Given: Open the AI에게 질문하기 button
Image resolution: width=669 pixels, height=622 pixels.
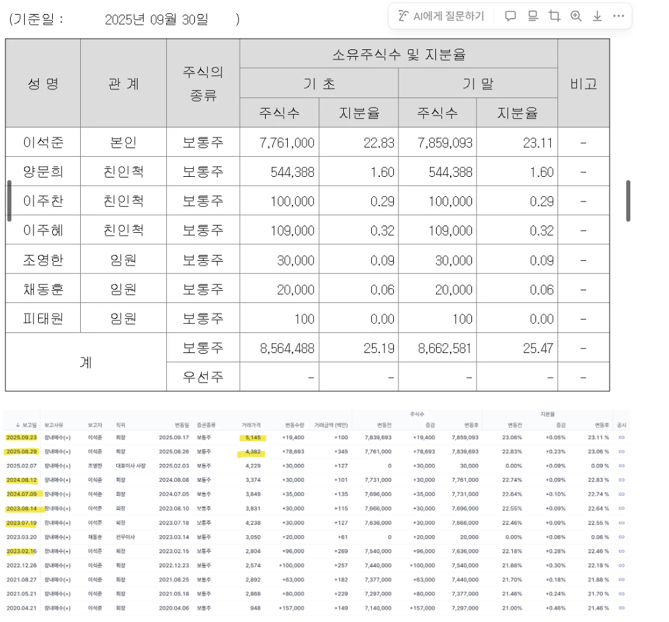Looking at the screenshot, I should [x=441, y=16].
